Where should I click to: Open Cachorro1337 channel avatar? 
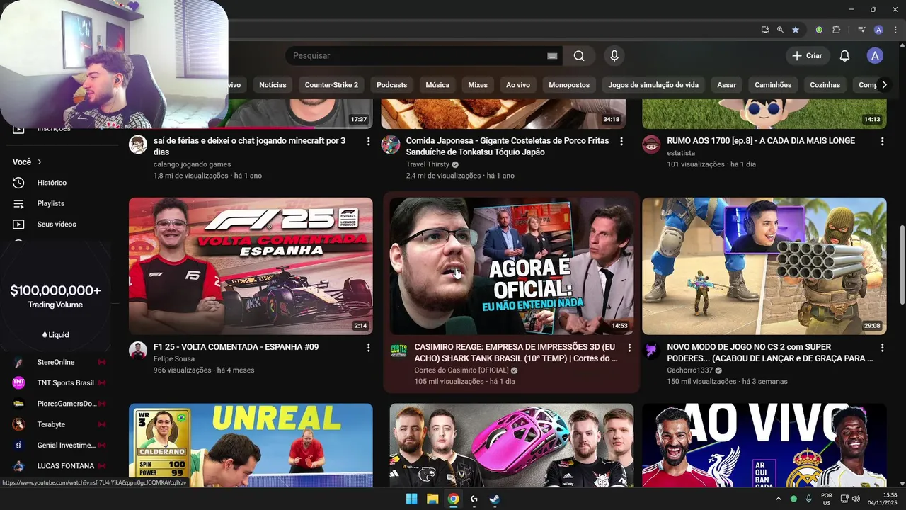pos(651,351)
